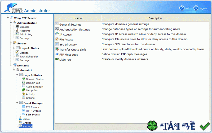The height and width of the screenshot is (133, 212).
Task: Select the Task Scheduler tree item
Action: click(29, 57)
